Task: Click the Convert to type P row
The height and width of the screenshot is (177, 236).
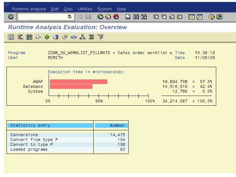Action: pos(67,145)
